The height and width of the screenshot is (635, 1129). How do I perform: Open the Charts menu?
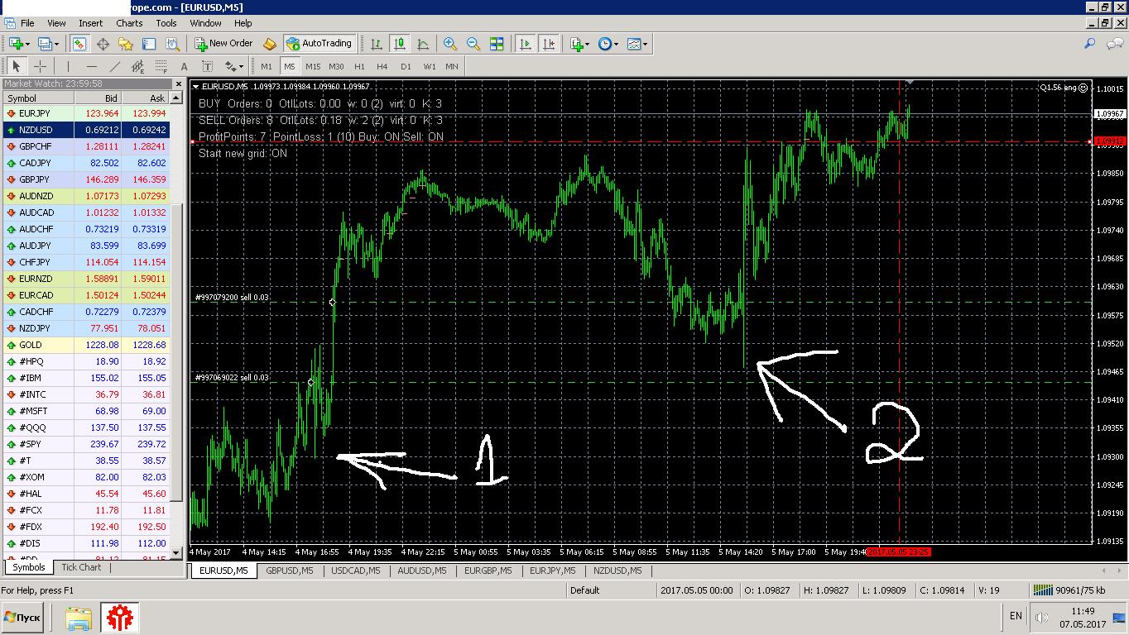coord(129,23)
